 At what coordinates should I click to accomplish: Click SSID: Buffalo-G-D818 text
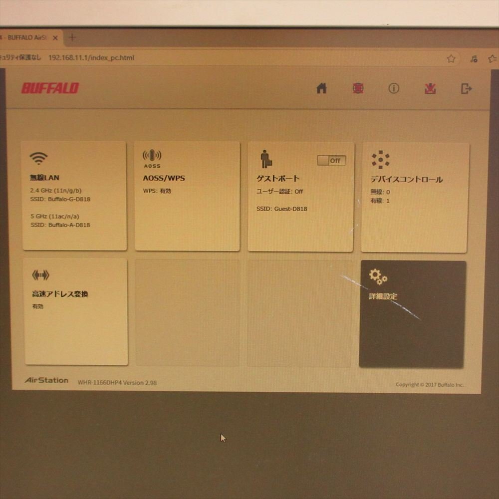60,199
